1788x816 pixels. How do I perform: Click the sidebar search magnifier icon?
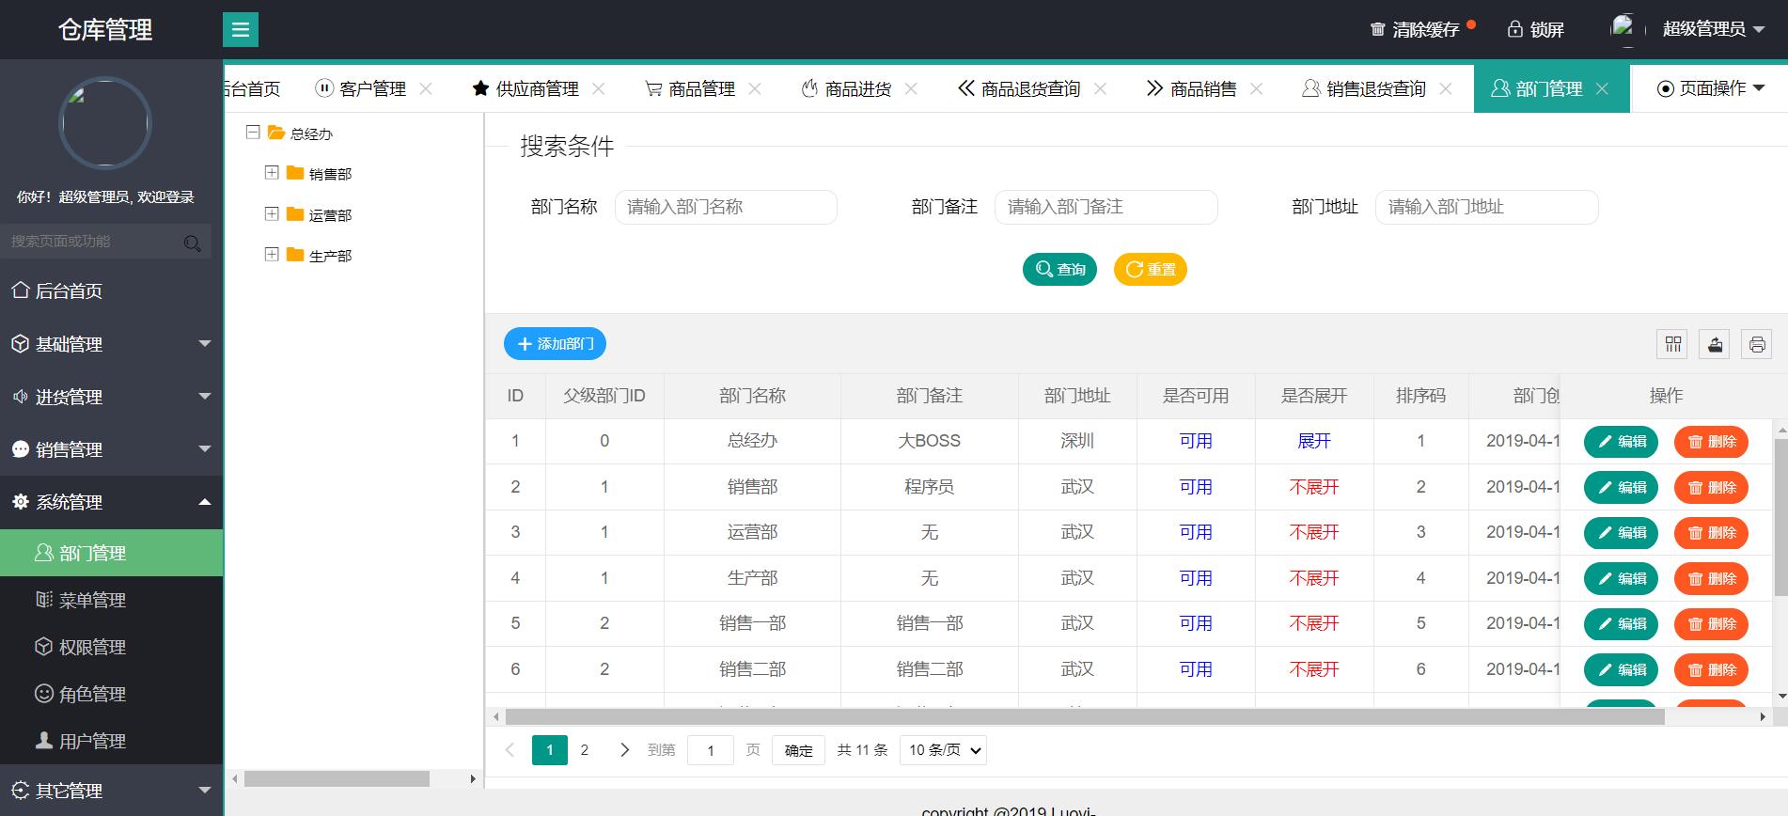click(193, 243)
